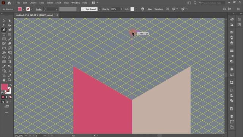The height and width of the screenshot is (137, 243).
Task: Open stroke weight dropdown
Action: [x=56, y=9]
